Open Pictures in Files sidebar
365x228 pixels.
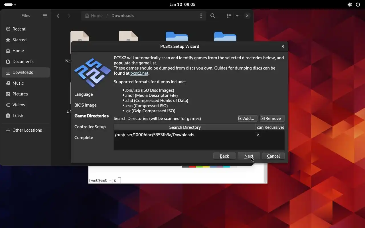click(26, 94)
